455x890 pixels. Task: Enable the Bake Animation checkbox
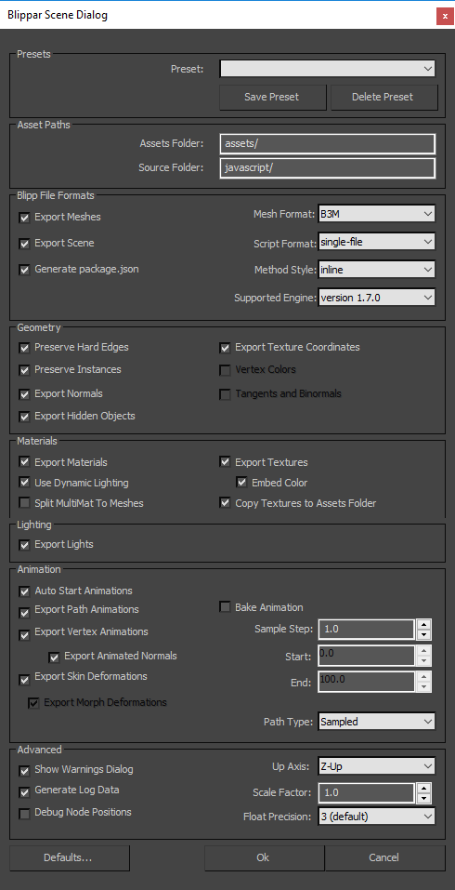coord(225,607)
